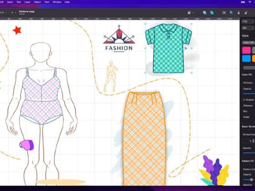Viewport: 255px width, 191px height.
Task: Open the Layer menu
Action: [27, 2]
